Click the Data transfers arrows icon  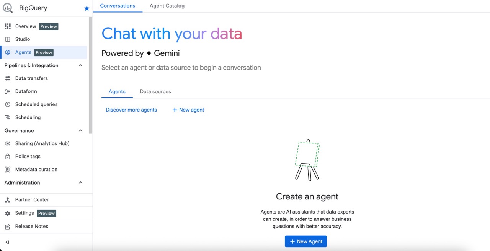pyautogui.click(x=8, y=78)
